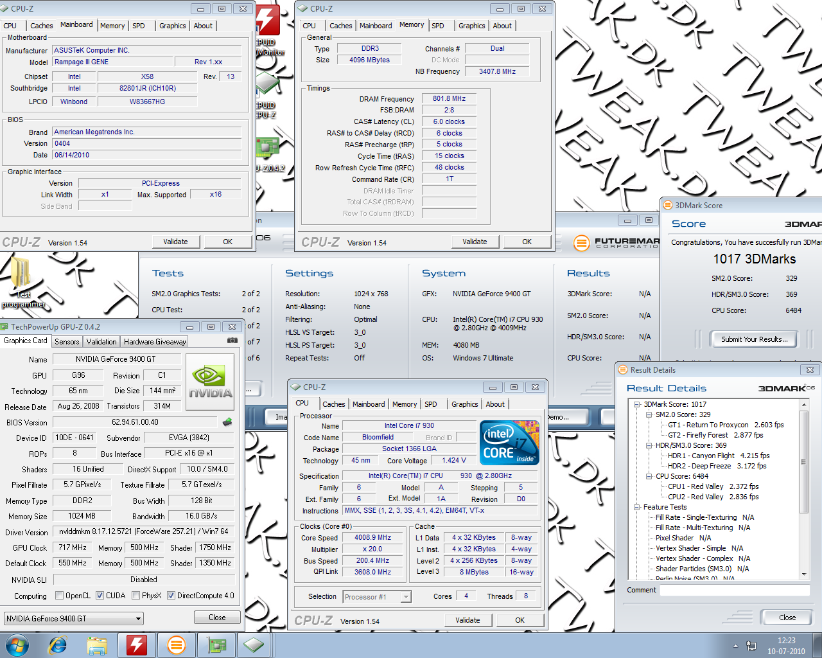The width and height of the screenshot is (822, 658).
Task: Click the GPU-Z Close button
Action: (x=217, y=618)
